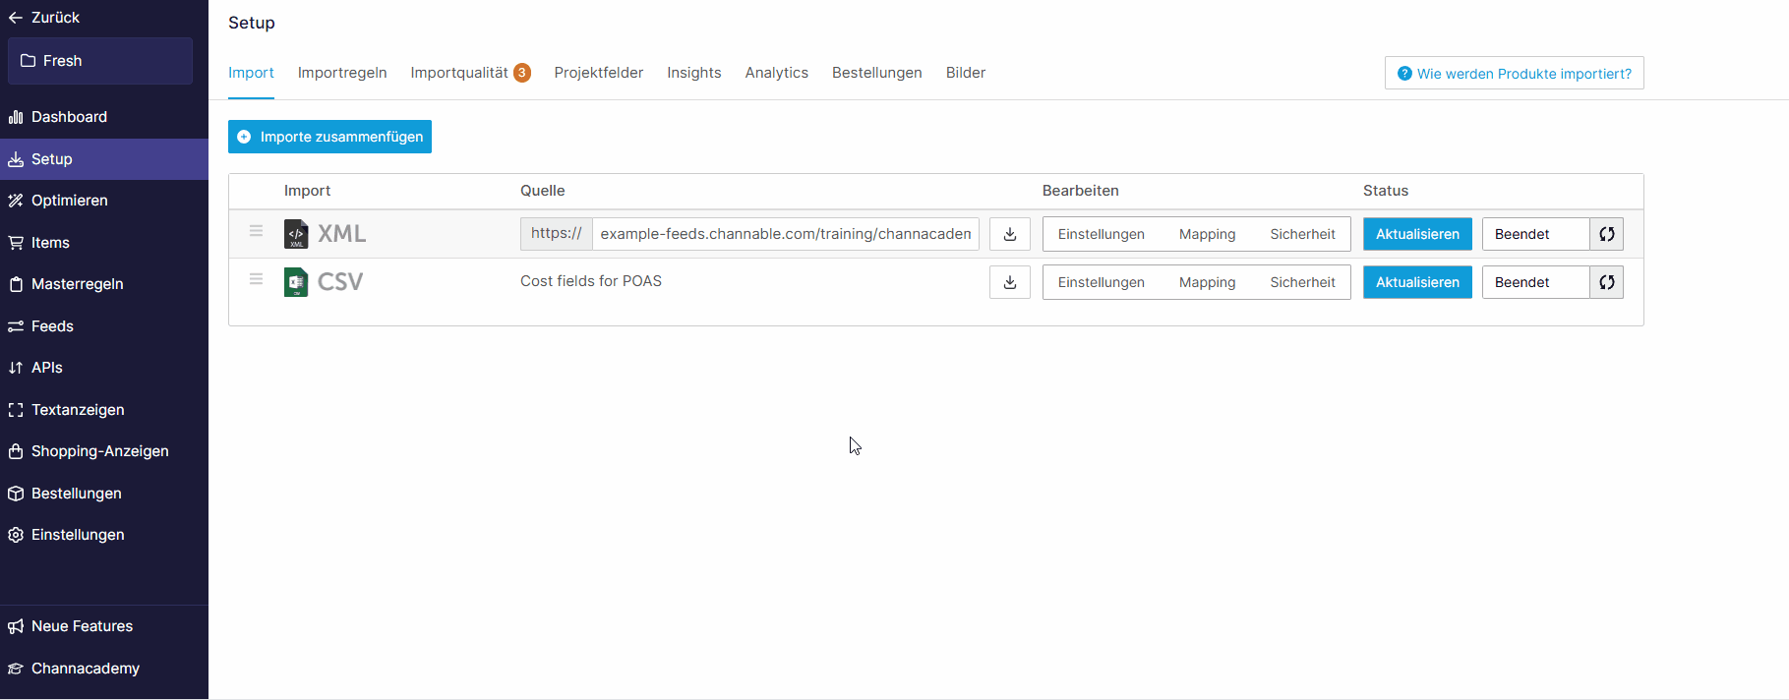The width and height of the screenshot is (1789, 700).
Task: Click the Textanzeigen bracket frame icon
Action: pyautogui.click(x=16, y=410)
